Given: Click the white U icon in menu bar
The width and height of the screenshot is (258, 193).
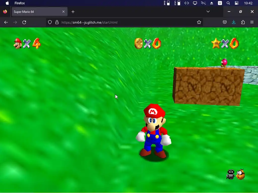Looking at the screenshot, I should (x=220, y=3).
